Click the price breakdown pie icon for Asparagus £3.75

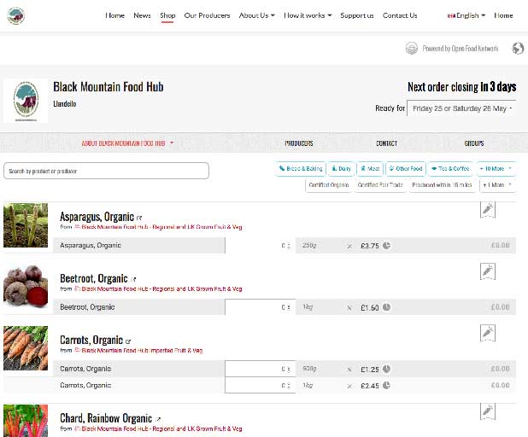[386, 245]
